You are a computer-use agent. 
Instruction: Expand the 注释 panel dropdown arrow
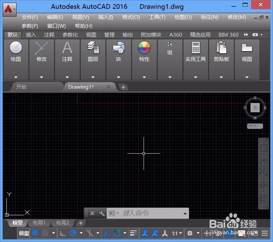pyautogui.click(x=67, y=77)
